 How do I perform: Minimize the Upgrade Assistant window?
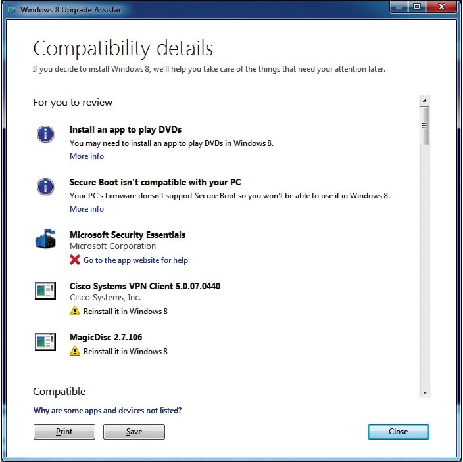coord(399,7)
